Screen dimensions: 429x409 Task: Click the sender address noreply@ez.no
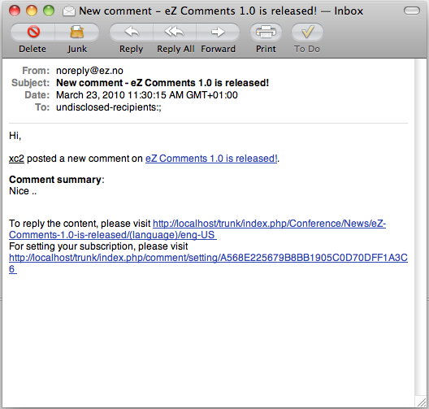pyautogui.click(x=89, y=71)
